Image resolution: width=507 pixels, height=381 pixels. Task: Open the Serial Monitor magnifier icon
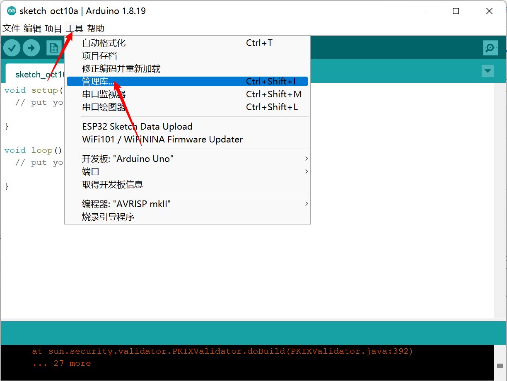[x=490, y=48]
